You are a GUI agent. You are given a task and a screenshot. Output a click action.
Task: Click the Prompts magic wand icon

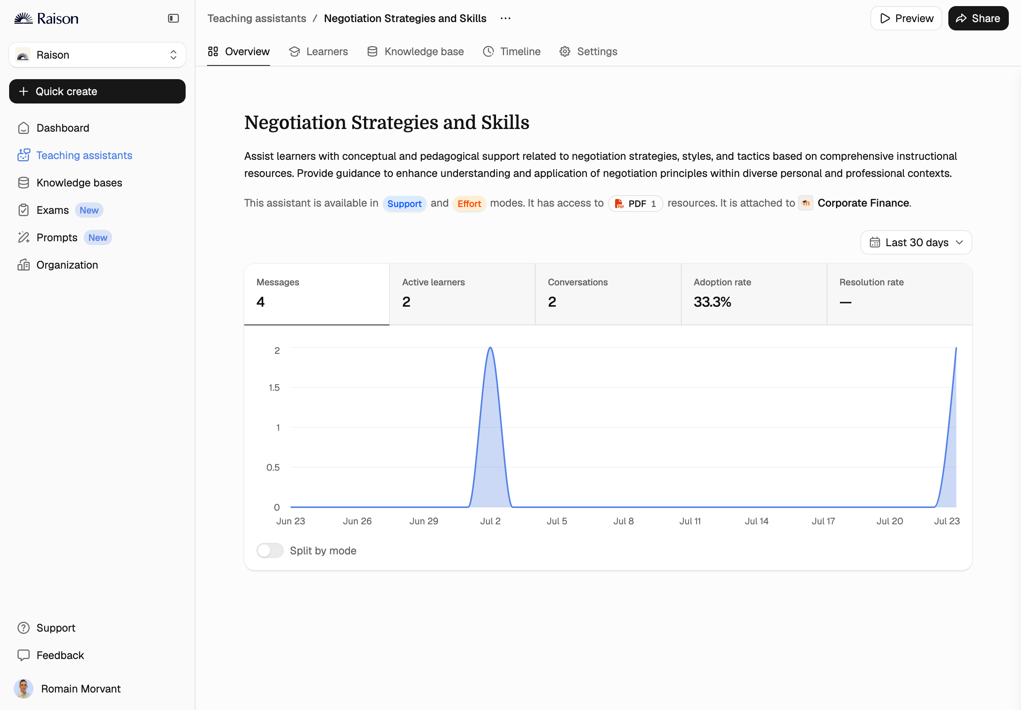tap(24, 237)
